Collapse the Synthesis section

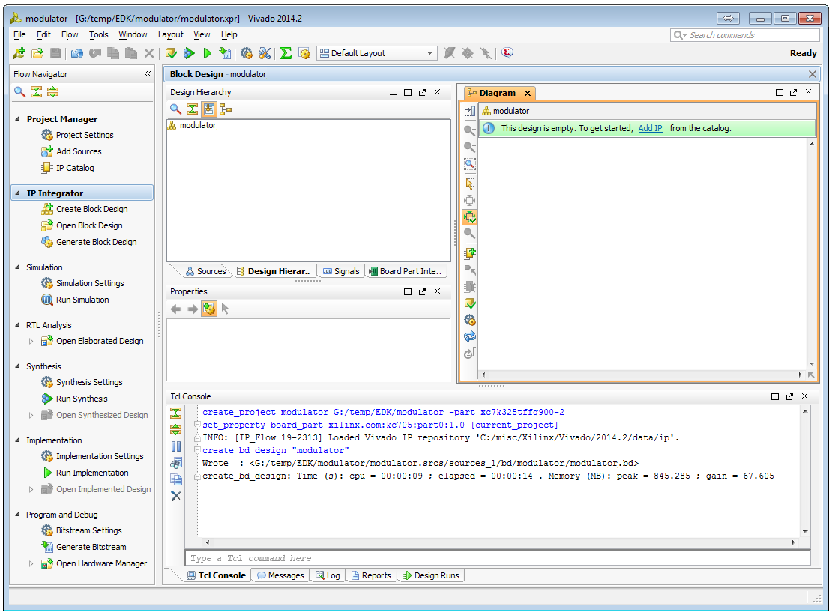click(17, 366)
